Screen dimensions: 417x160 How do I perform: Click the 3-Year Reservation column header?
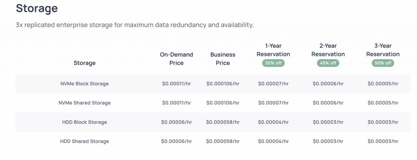pos(383,50)
